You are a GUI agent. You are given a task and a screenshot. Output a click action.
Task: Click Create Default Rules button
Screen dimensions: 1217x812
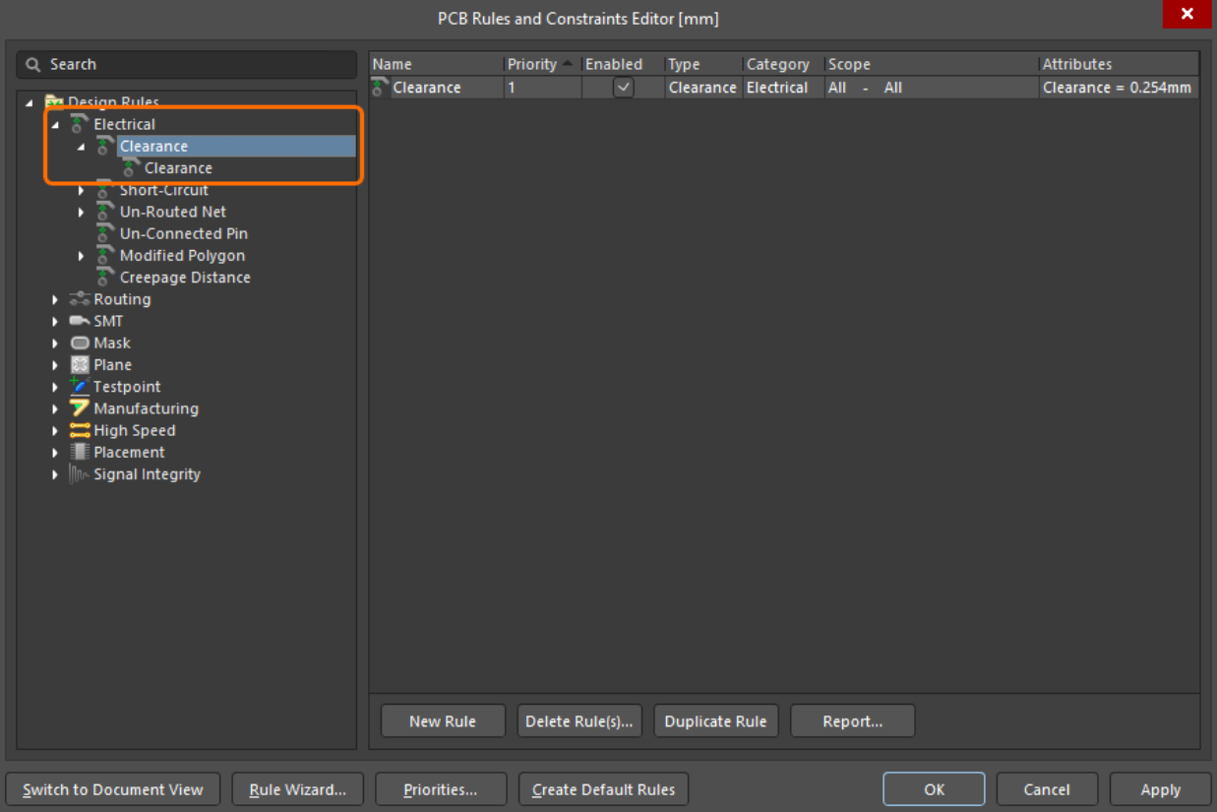[603, 789]
